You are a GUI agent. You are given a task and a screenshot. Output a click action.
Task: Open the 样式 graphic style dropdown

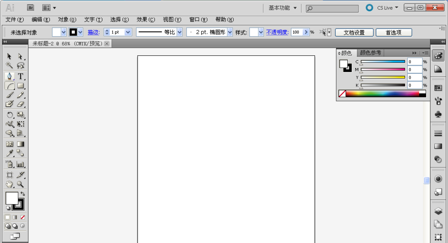[261, 32]
